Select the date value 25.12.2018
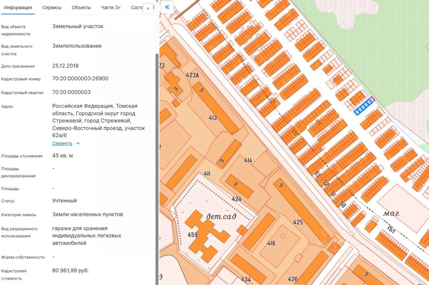Viewport: 429px width, 285px height. coord(65,66)
